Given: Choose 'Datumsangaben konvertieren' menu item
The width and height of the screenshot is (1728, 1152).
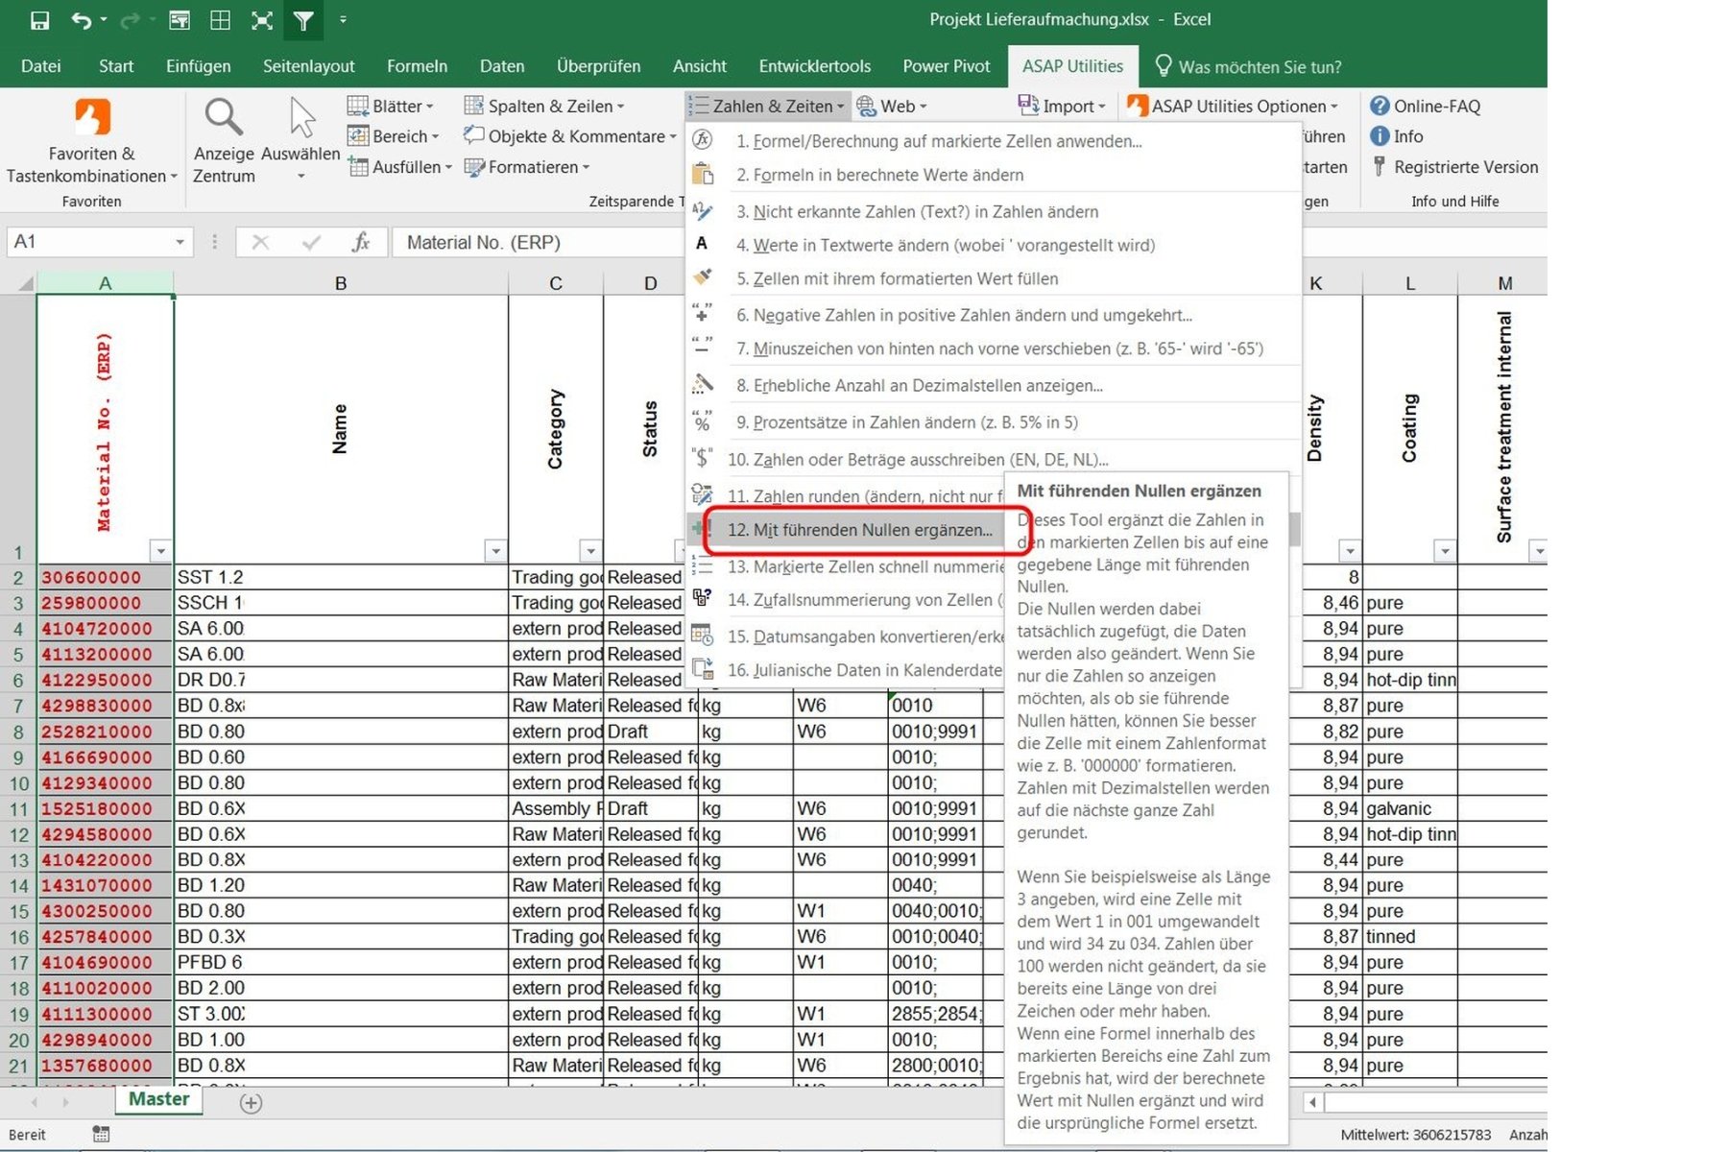Looking at the screenshot, I should pyautogui.click(x=846, y=636).
